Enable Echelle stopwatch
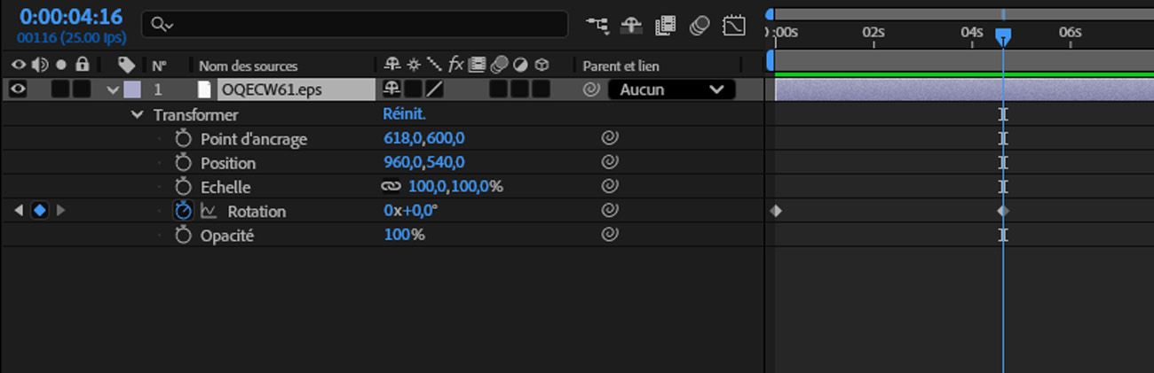1154x373 pixels. 184,187
